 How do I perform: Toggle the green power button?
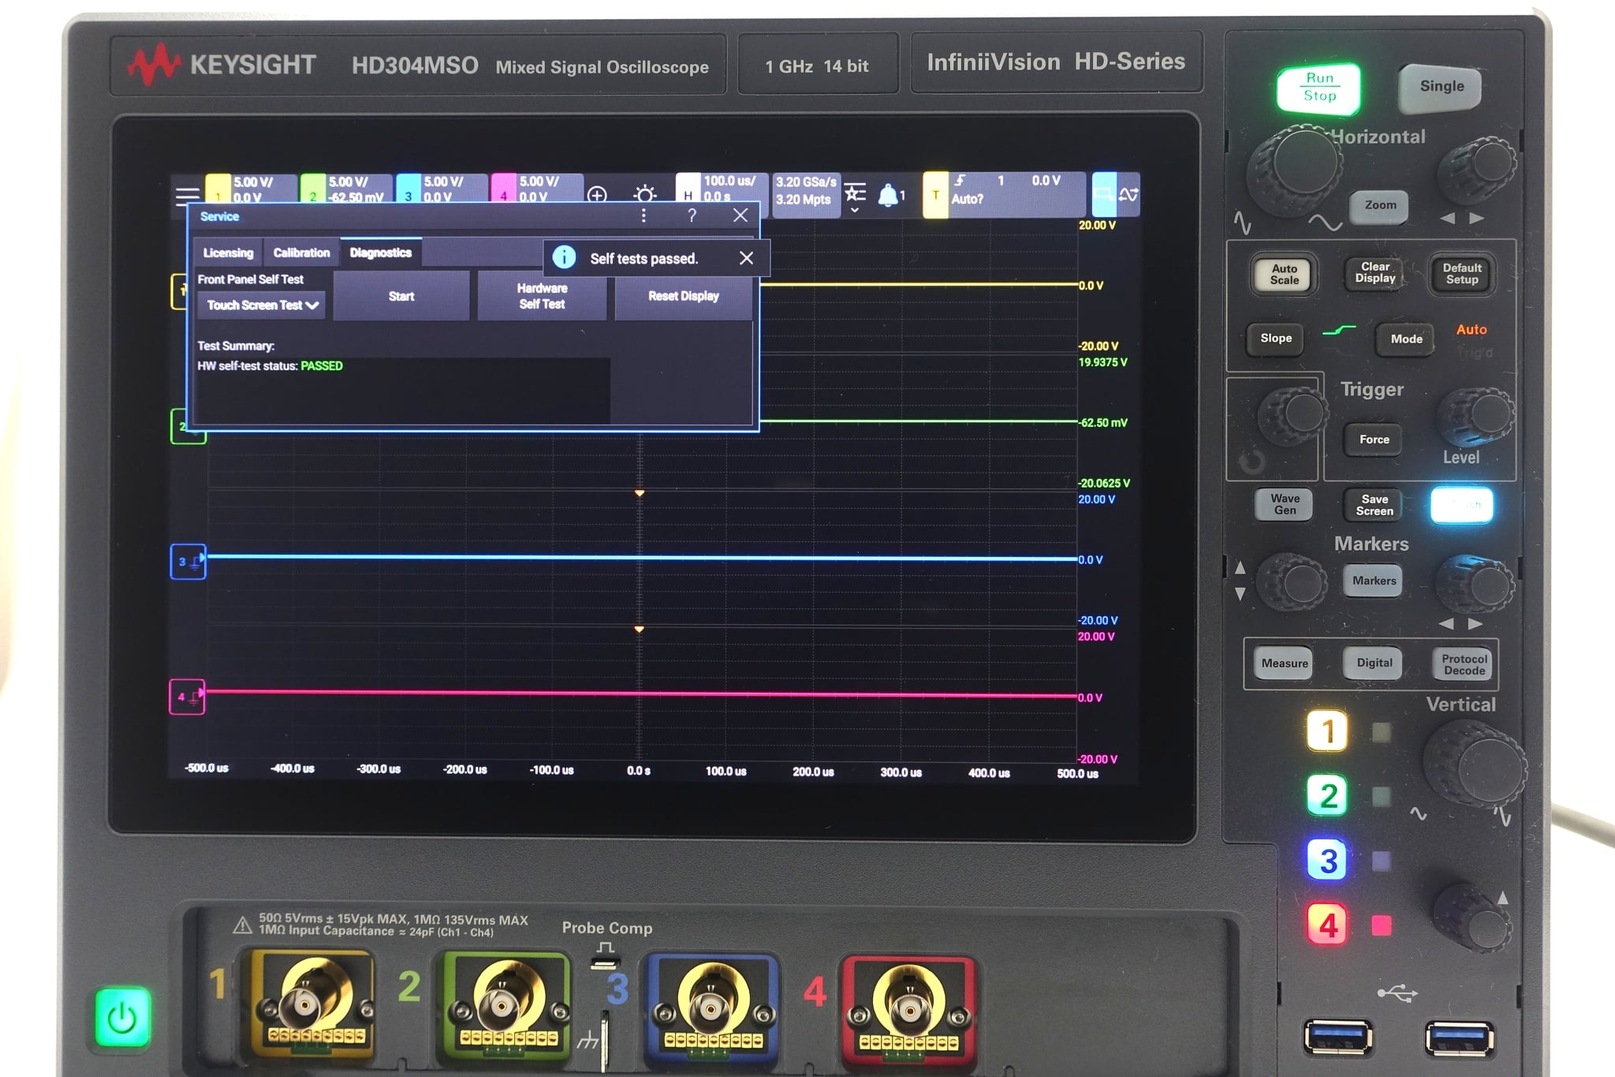(122, 1017)
